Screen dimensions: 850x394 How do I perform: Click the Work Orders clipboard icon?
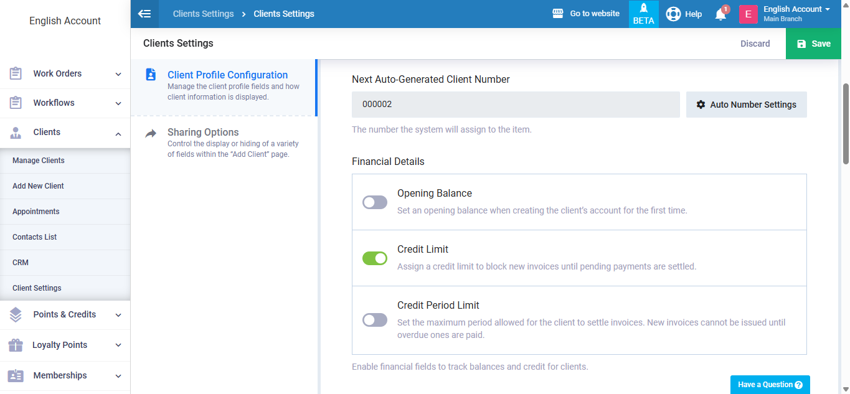click(x=16, y=73)
